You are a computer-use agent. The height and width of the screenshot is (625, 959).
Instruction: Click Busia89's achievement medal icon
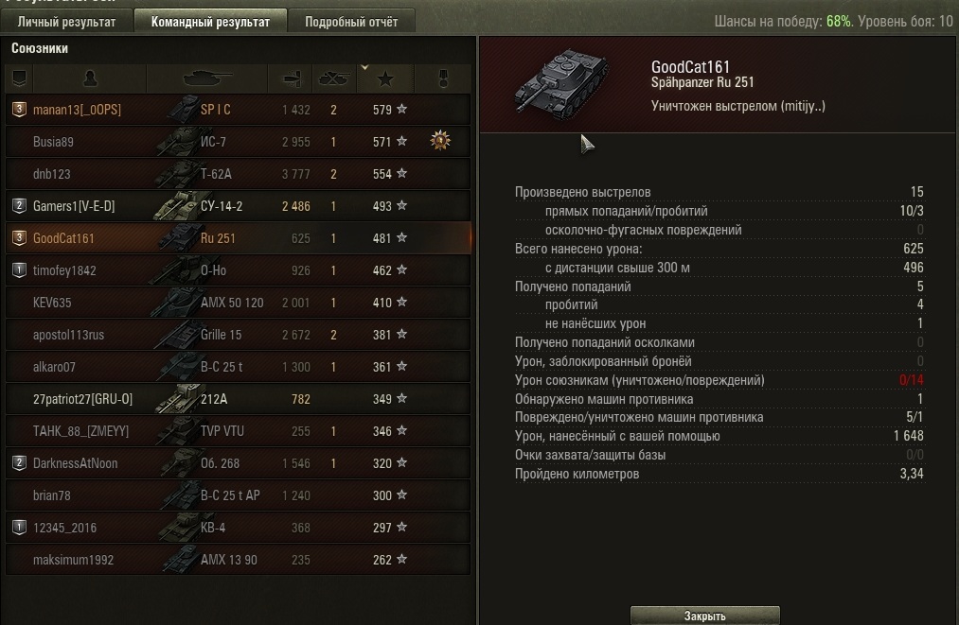[440, 141]
